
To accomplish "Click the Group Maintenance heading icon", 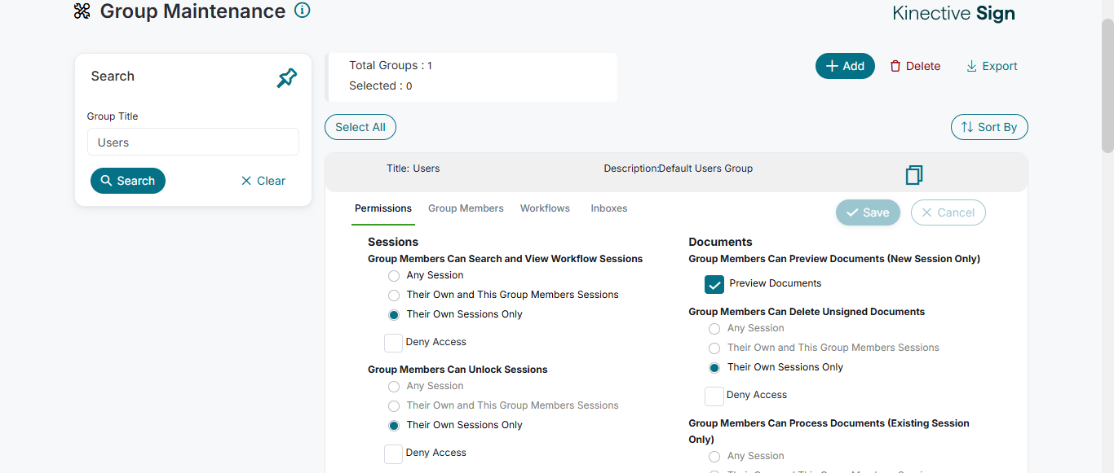I will [x=82, y=11].
